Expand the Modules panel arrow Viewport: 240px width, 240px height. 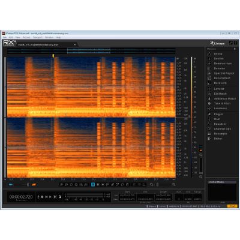click(x=235, y=49)
